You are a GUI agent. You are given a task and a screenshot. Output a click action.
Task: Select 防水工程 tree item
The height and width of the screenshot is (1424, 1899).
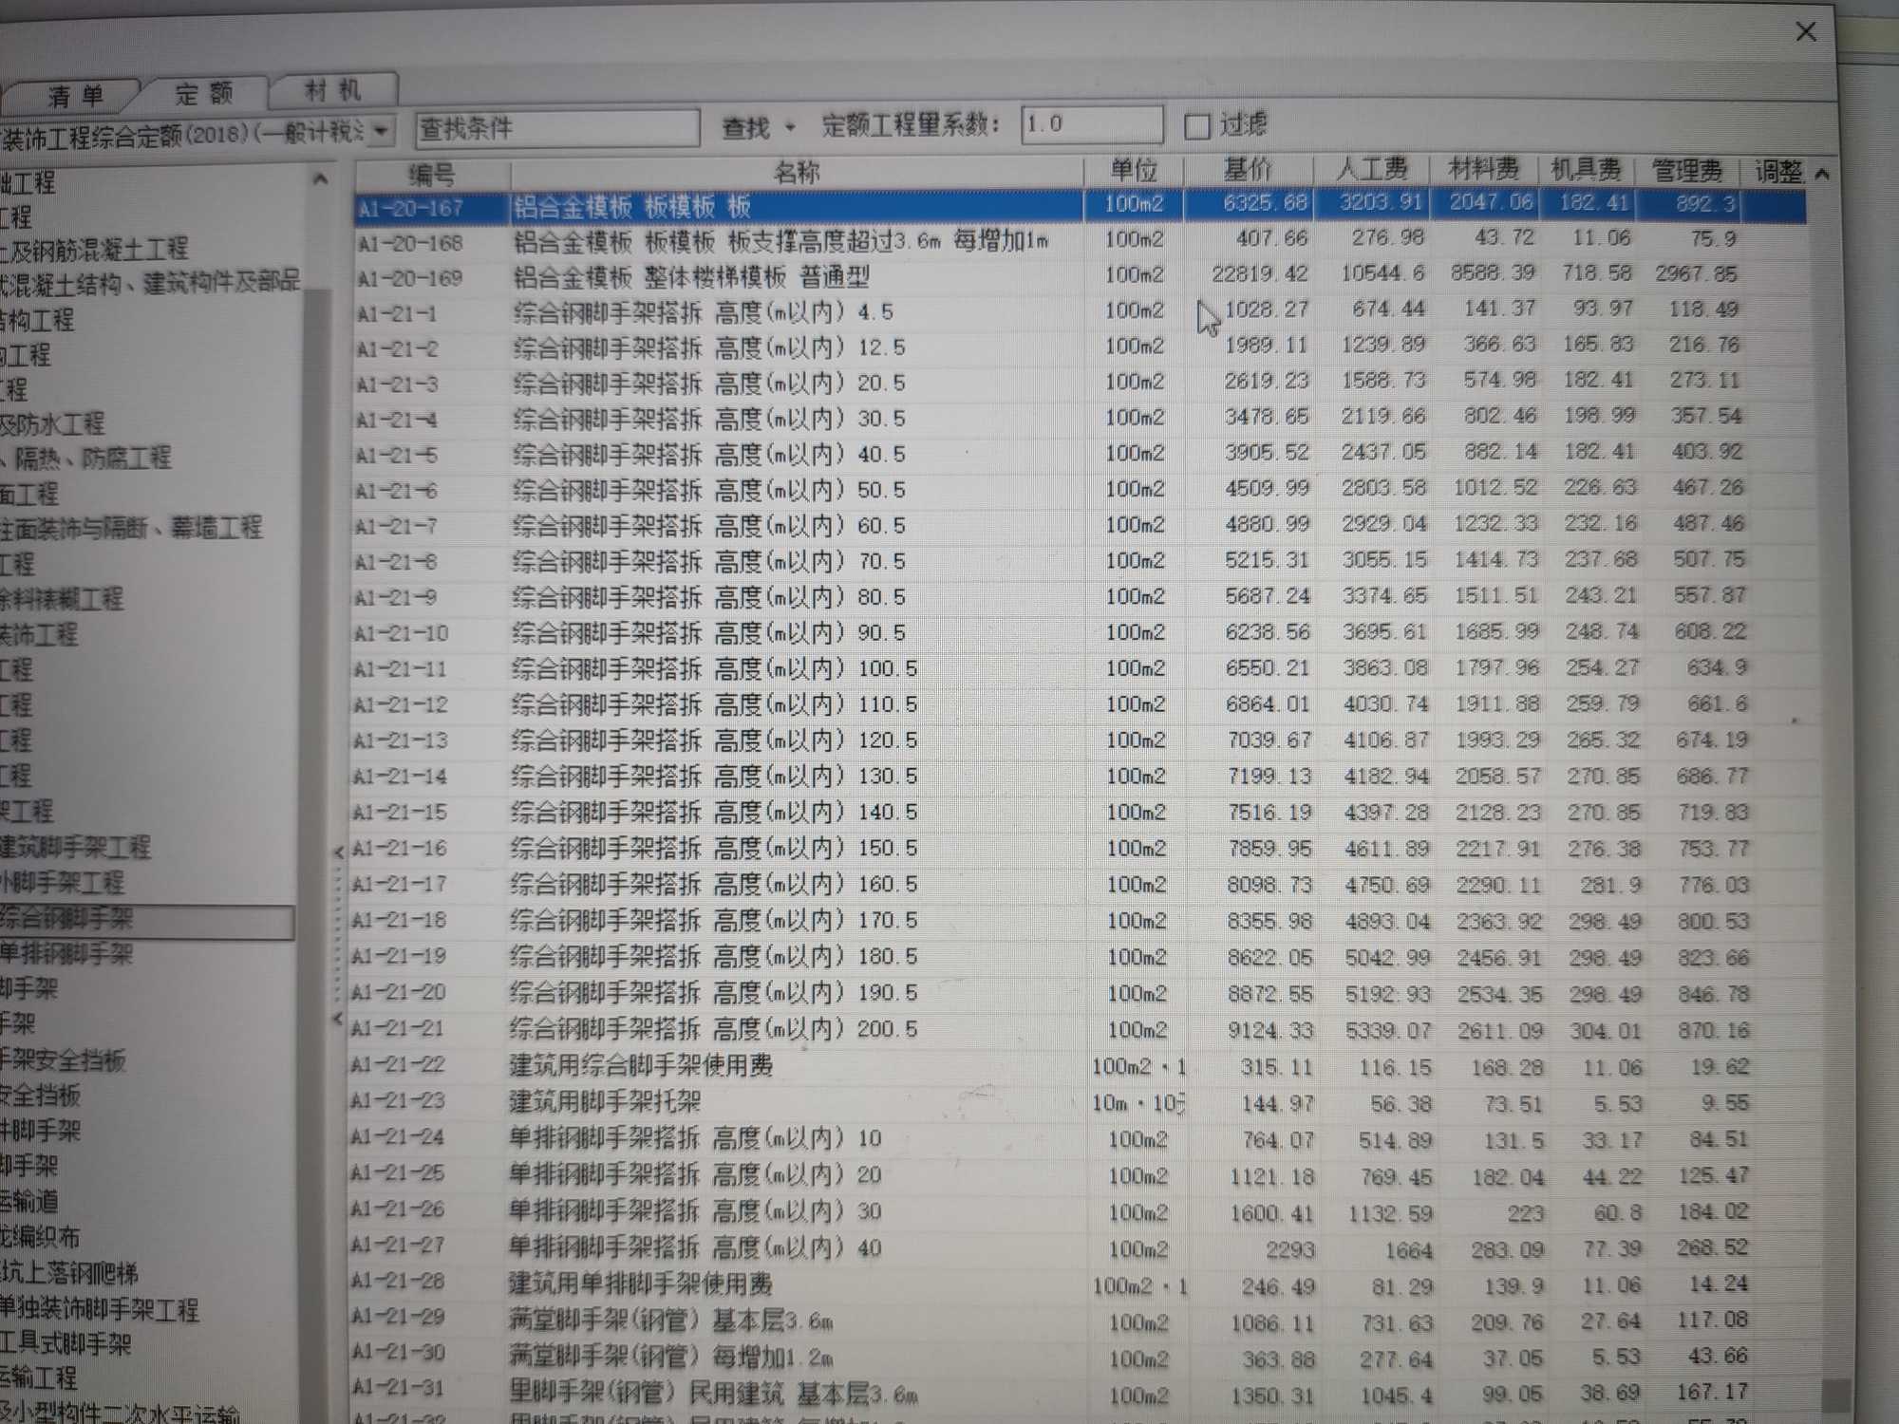click(x=52, y=423)
